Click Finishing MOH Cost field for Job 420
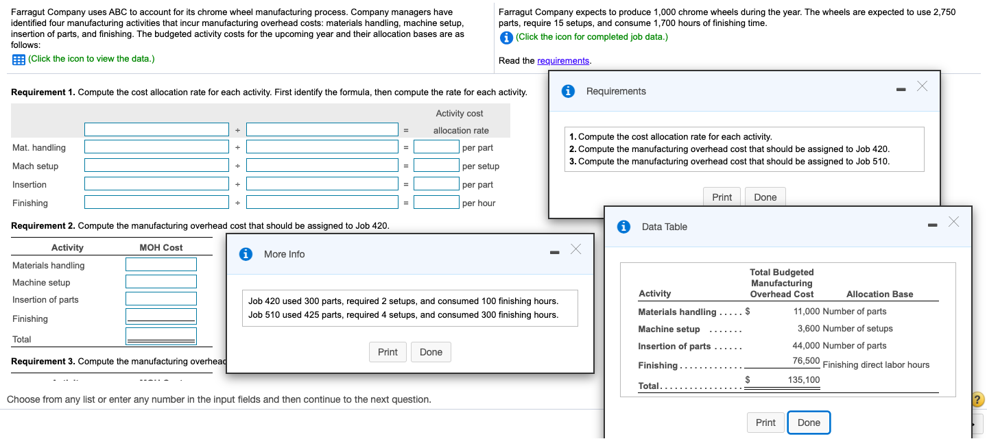Screen dimensions: 987x439 tap(161, 316)
